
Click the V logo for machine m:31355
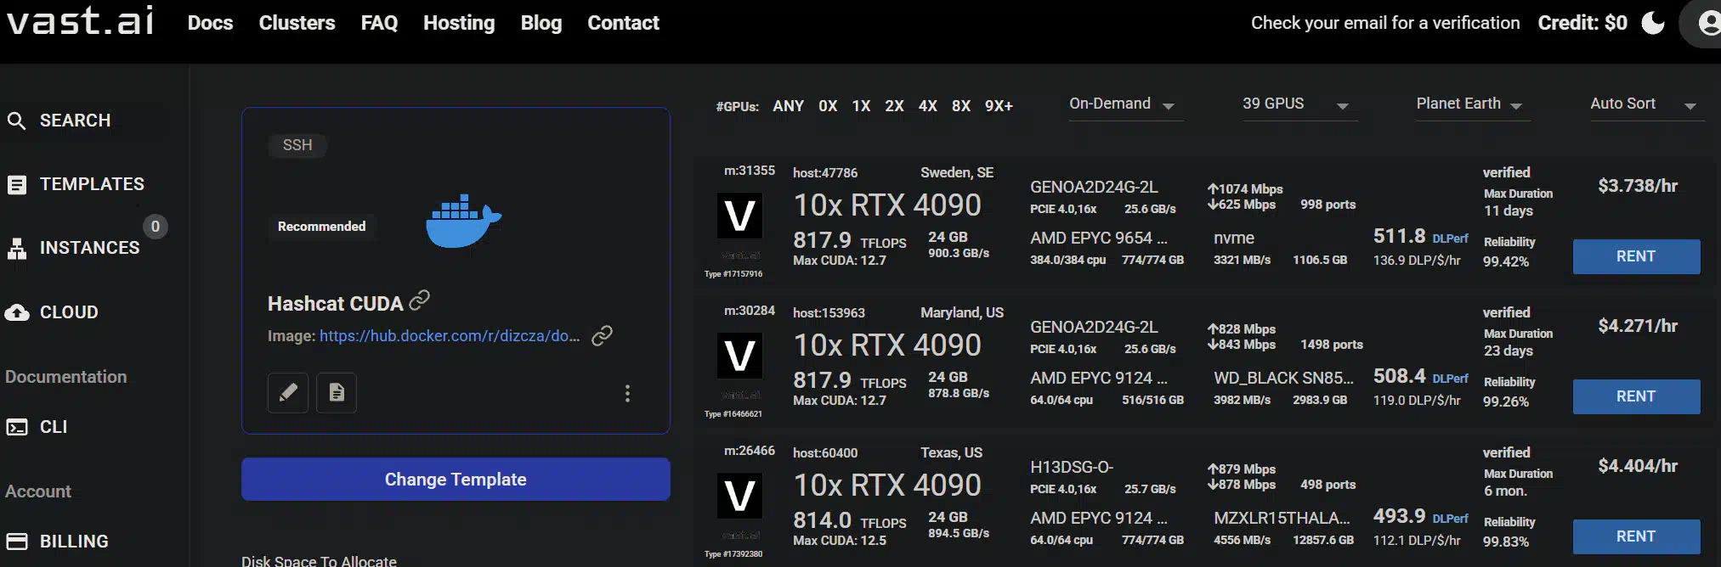(739, 216)
